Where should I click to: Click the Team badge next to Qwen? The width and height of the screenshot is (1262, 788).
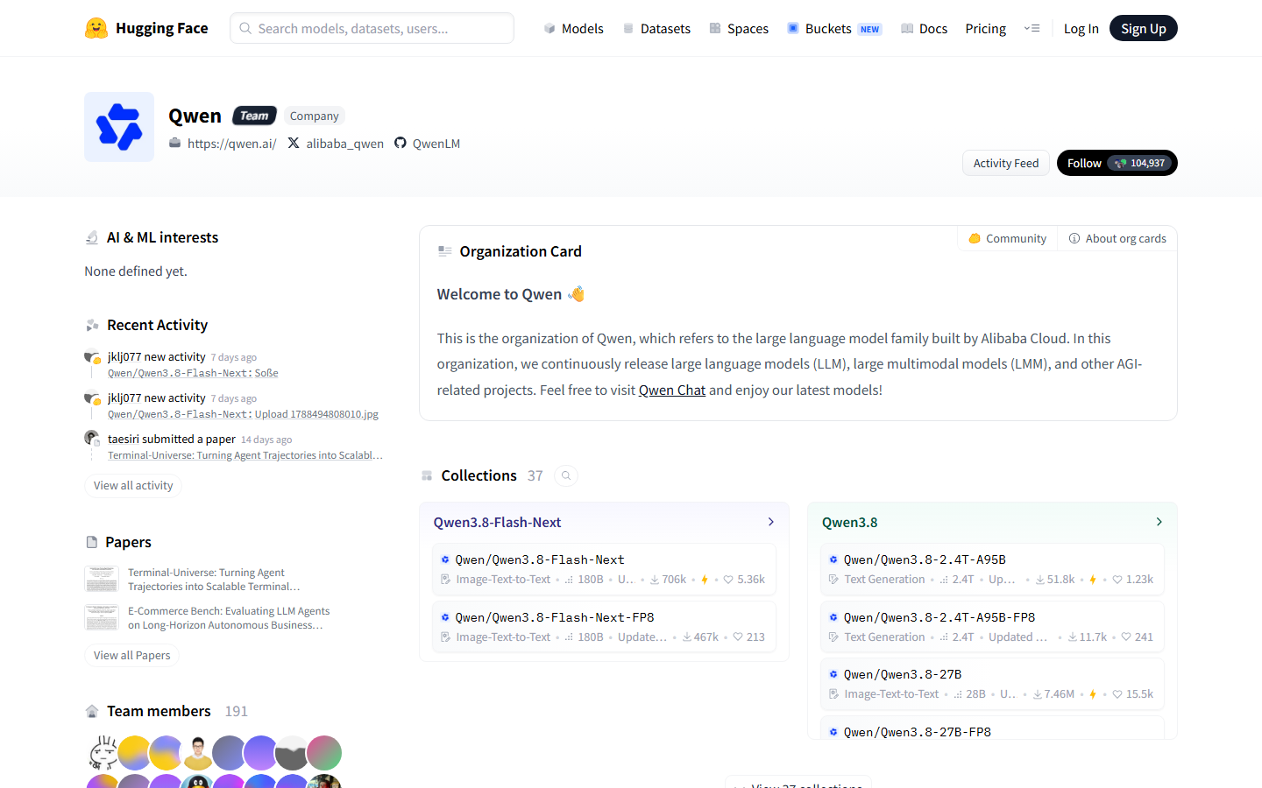tap(254, 116)
